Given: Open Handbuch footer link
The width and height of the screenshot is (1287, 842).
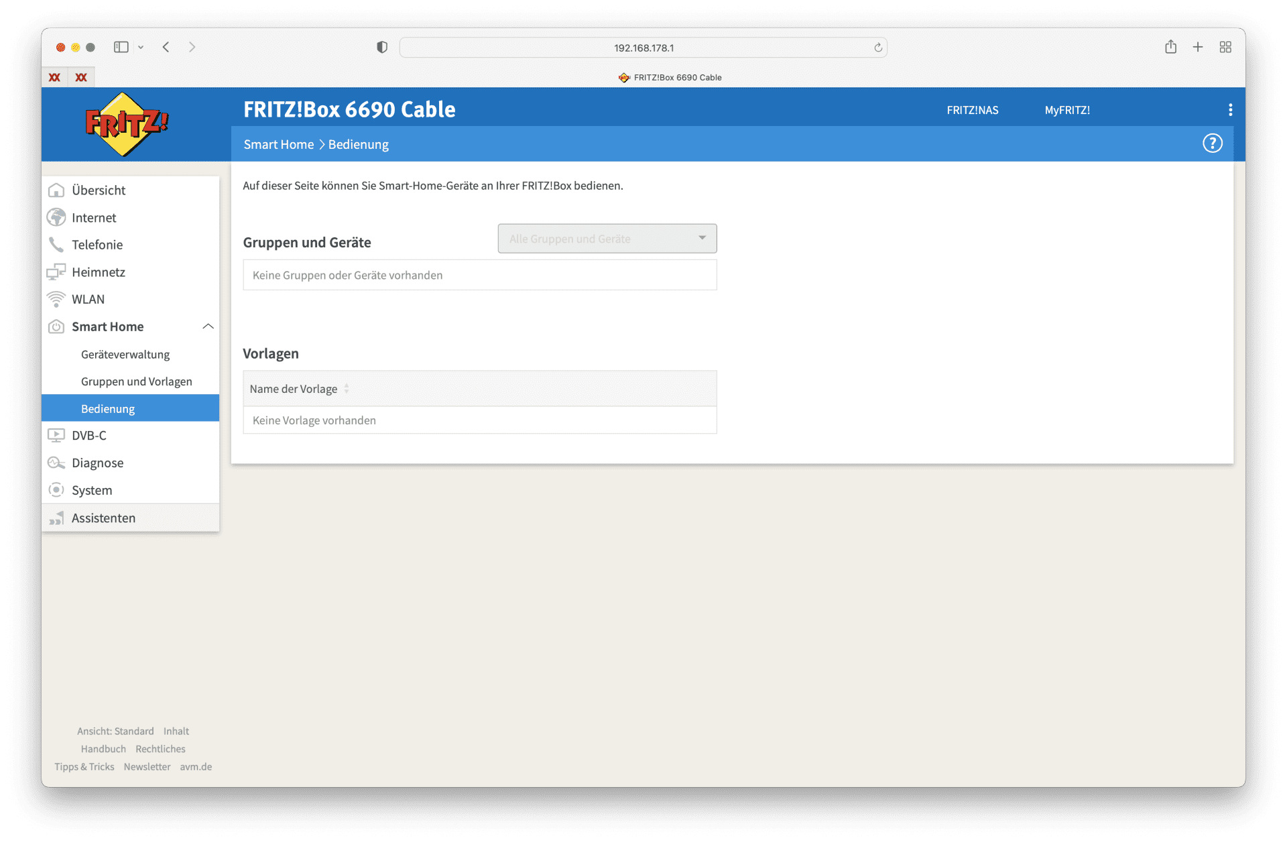Looking at the screenshot, I should 103,749.
